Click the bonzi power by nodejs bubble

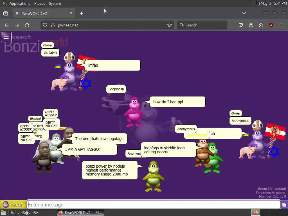110,170
